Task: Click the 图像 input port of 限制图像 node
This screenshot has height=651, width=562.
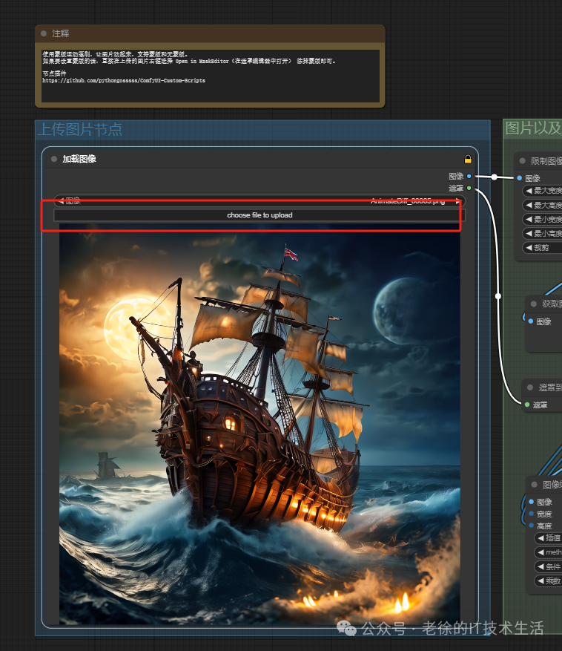Action: 519,178
